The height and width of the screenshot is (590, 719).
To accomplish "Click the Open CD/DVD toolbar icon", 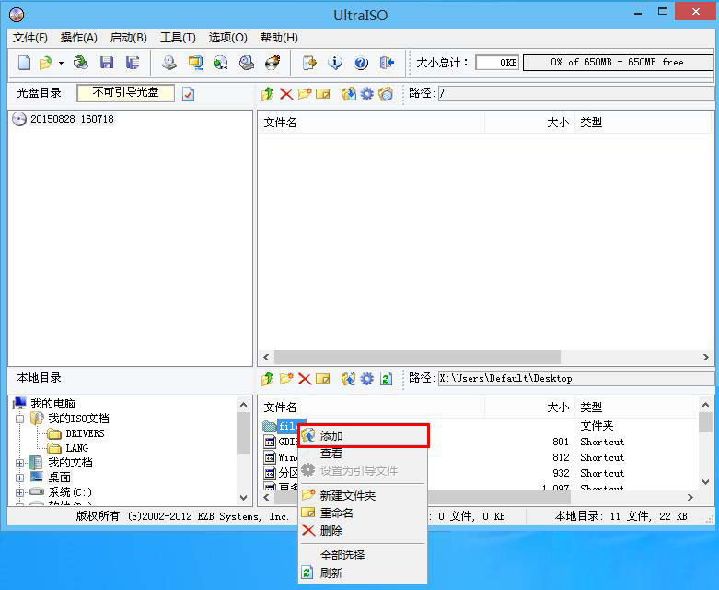I will tap(81, 63).
